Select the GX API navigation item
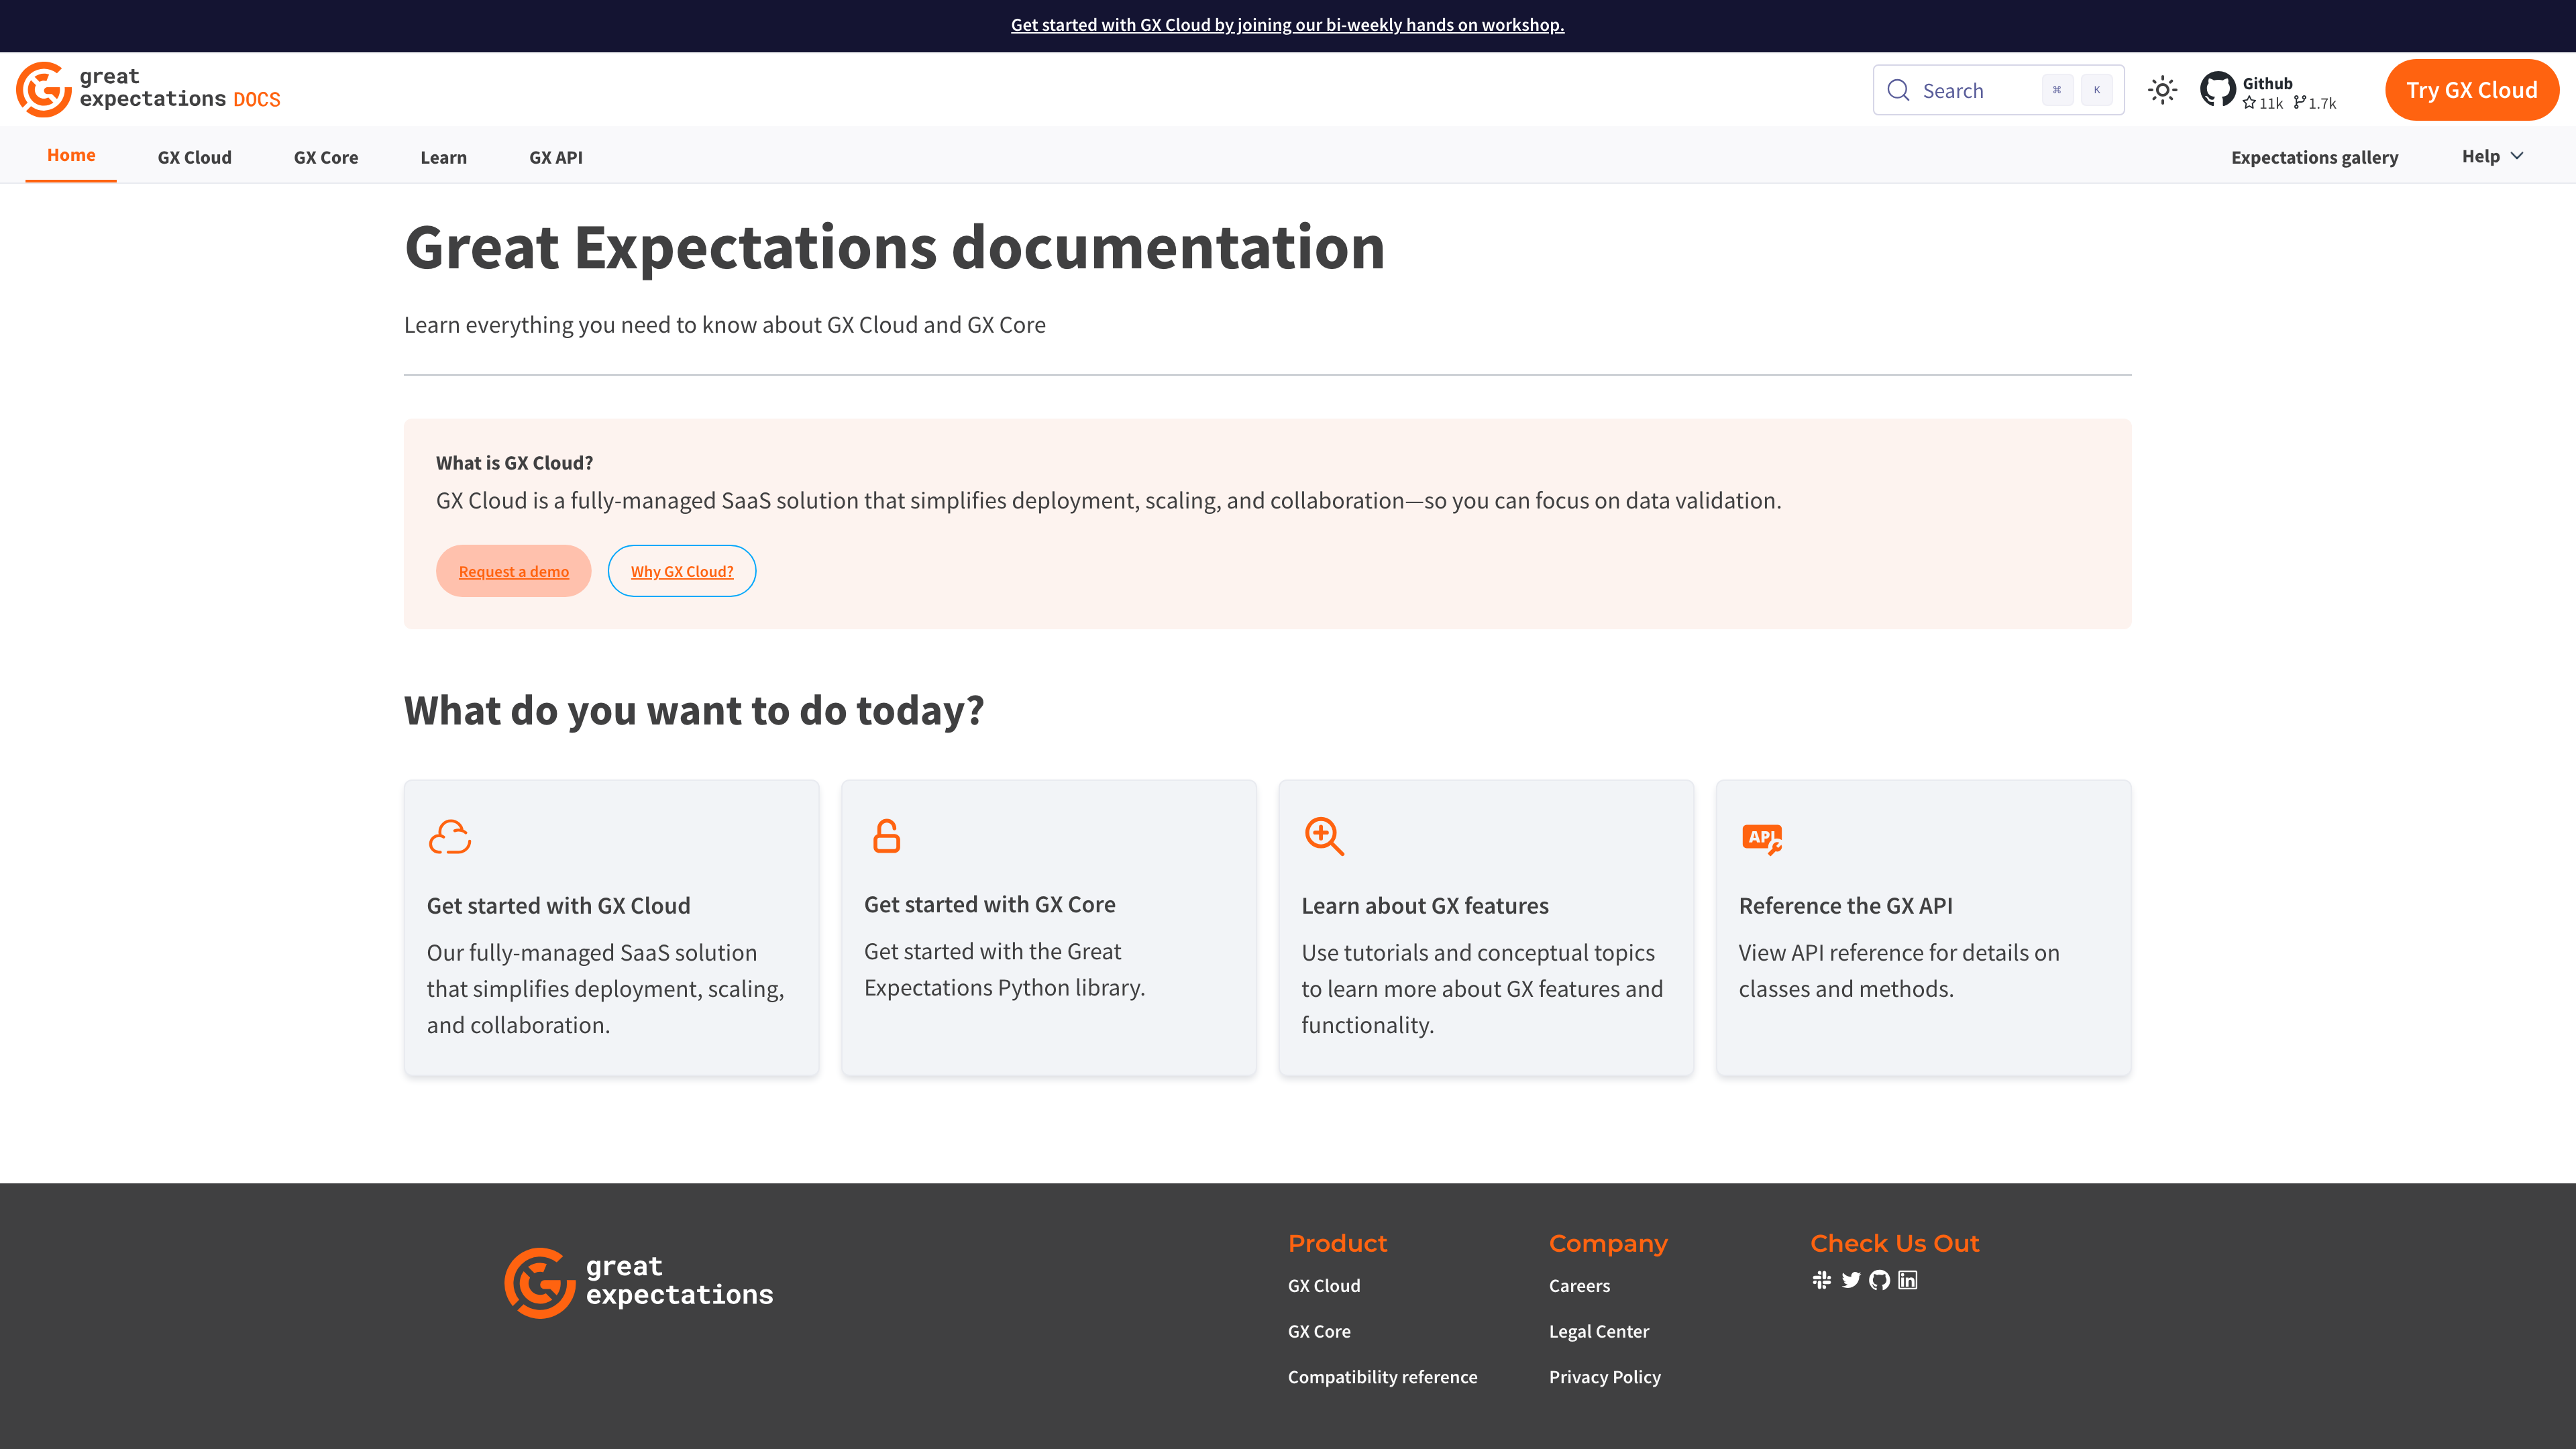 pyautogui.click(x=555, y=157)
